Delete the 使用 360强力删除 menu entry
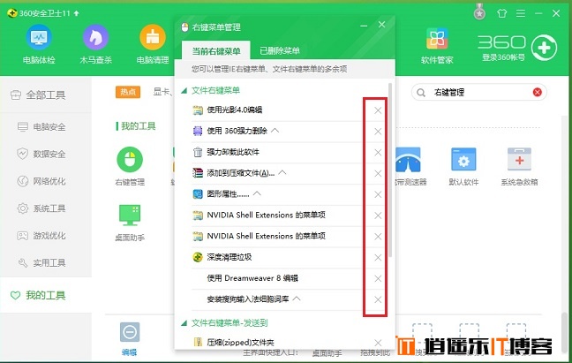This screenshot has width=572, height=363. point(378,132)
